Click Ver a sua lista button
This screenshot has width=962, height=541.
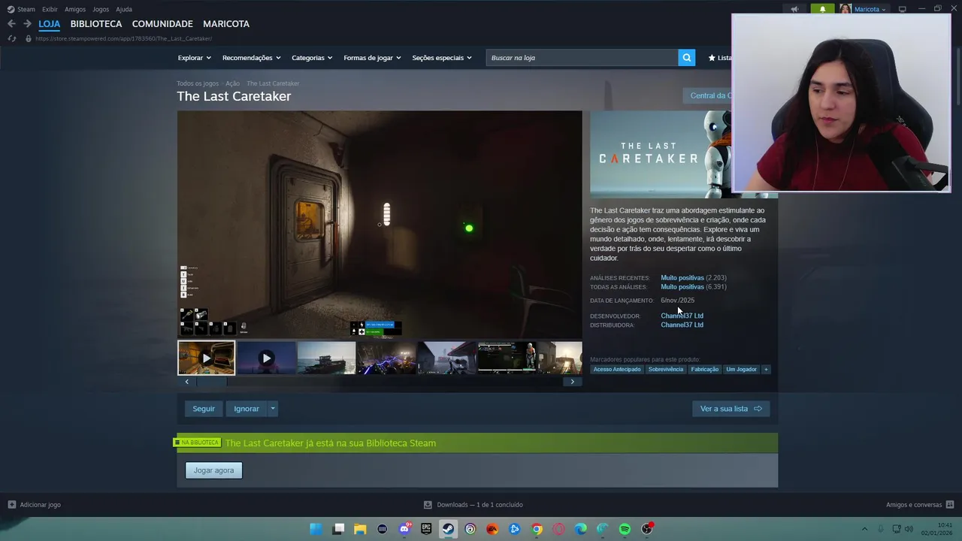pos(731,409)
